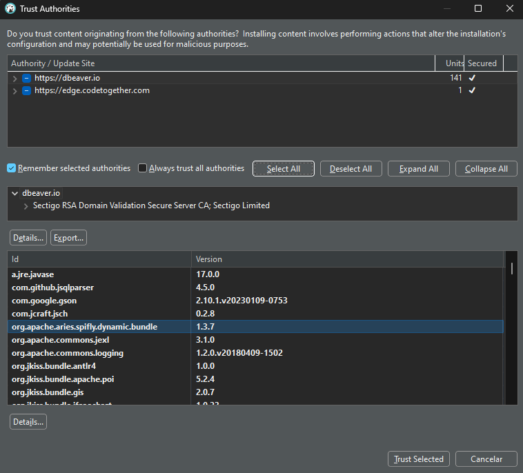Click the Select All button
This screenshot has height=473, width=523.
(283, 169)
